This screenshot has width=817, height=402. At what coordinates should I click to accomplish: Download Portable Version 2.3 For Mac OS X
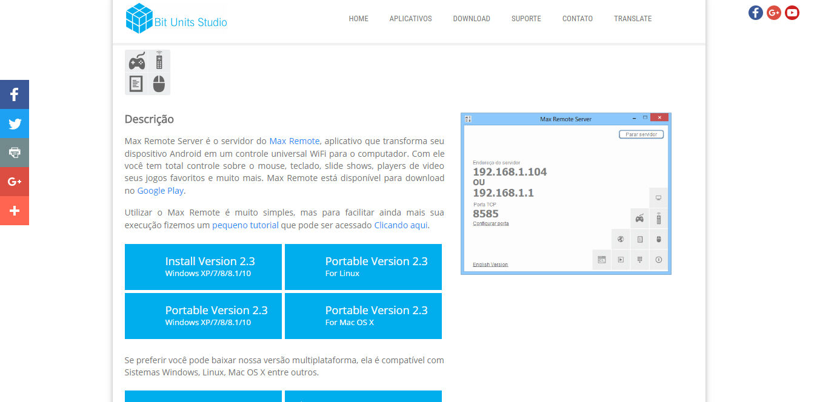pos(363,316)
